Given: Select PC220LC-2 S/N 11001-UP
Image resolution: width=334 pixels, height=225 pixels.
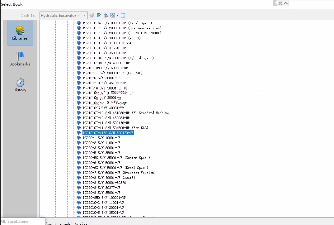Looking at the screenshot, I should (x=104, y=203).
